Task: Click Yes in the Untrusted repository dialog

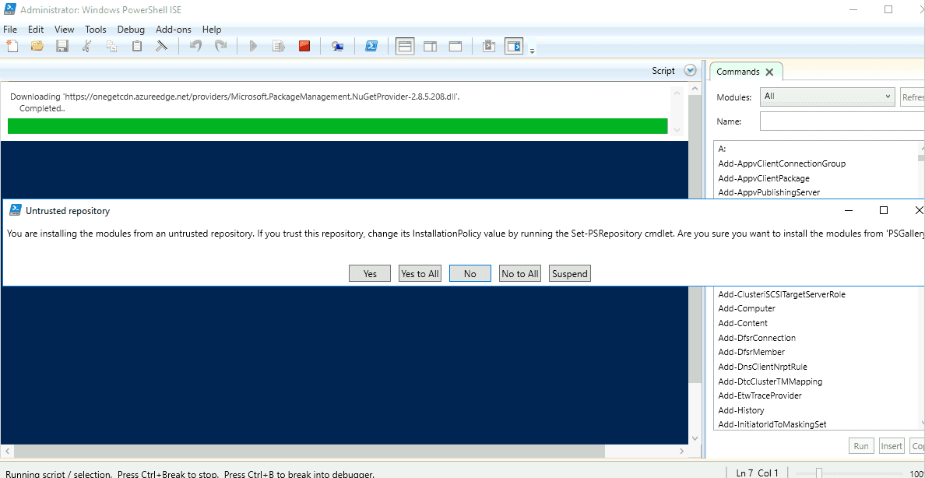Action: pyautogui.click(x=370, y=273)
